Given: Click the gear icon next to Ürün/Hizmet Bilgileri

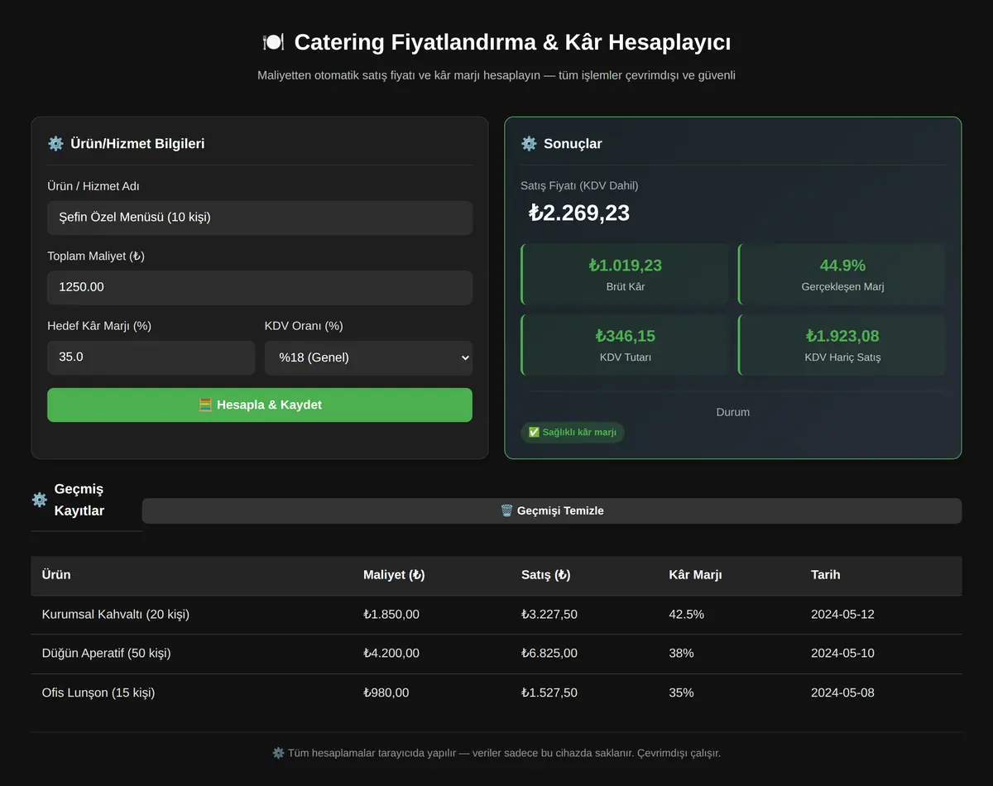Looking at the screenshot, I should (x=55, y=144).
